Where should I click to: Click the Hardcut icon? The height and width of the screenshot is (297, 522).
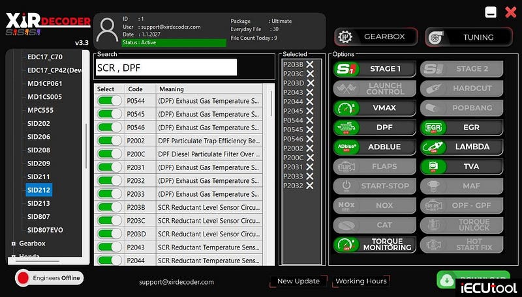point(433,89)
